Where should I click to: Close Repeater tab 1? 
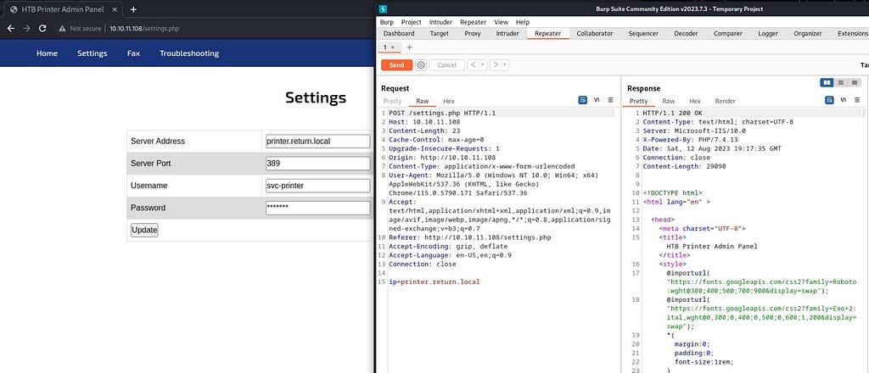point(392,47)
